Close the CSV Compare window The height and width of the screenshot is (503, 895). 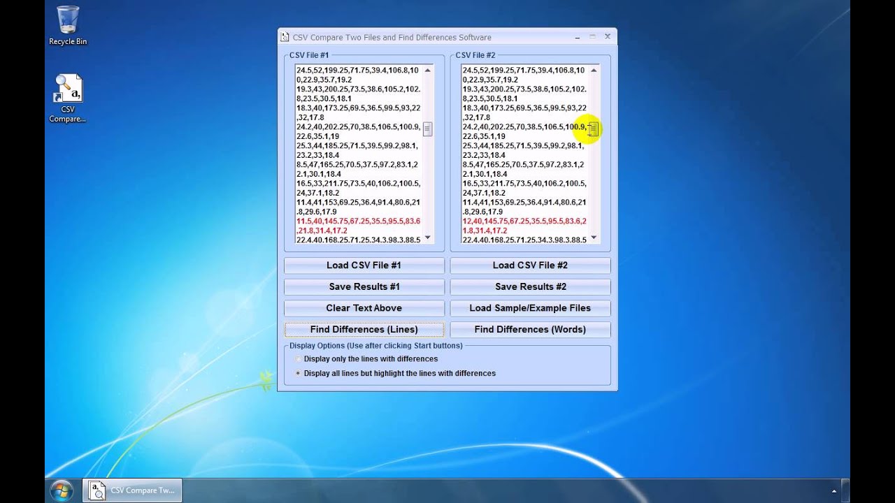point(607,37)
